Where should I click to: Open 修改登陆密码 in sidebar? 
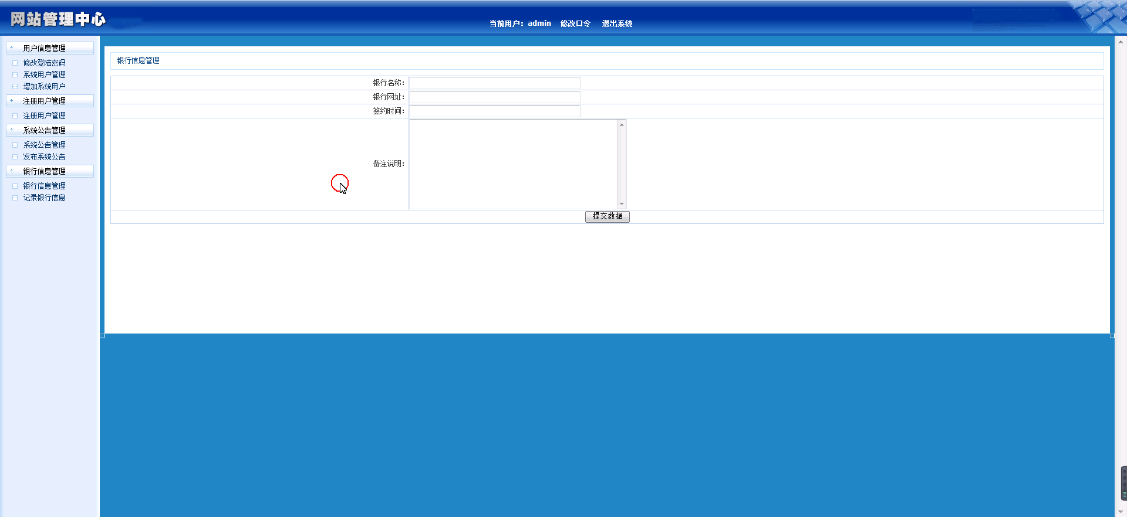[44, 63]
